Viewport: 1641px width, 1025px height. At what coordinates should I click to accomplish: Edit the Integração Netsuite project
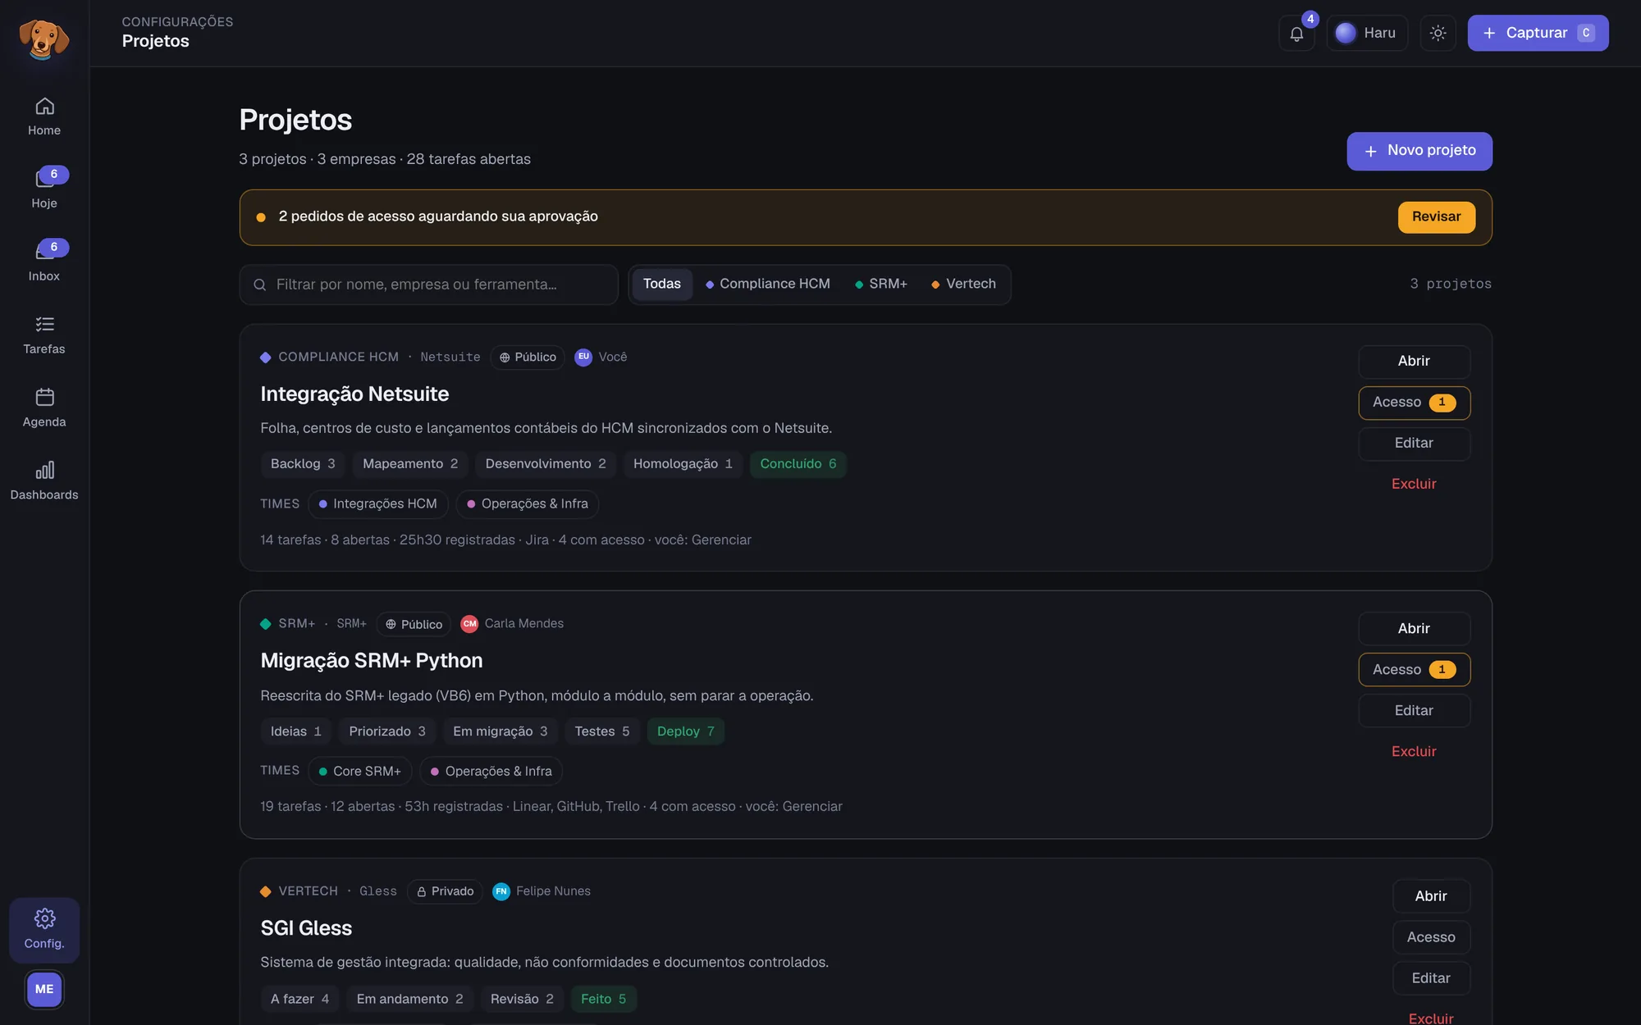tap(1414, 444)
